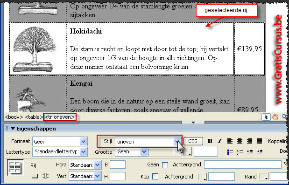Toggle bold formatting with the B icon
This screenshot has width=289, height=185.
(x=210, y=141)
